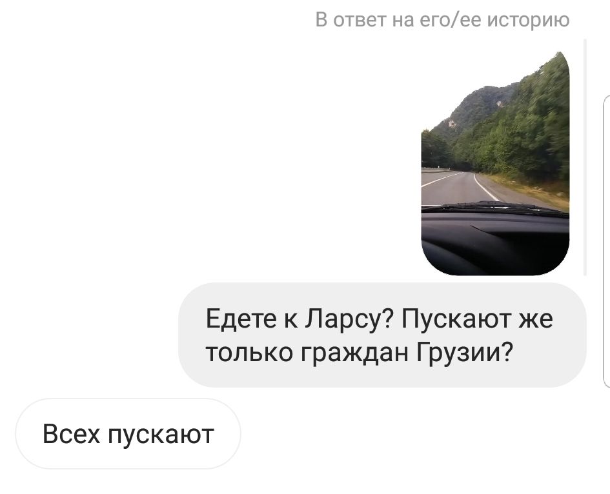Image resolution: width=610 pixels, height=494 pixels.
Task: Click the windshield wipers in the story preview
Action: tap(494, 208)
